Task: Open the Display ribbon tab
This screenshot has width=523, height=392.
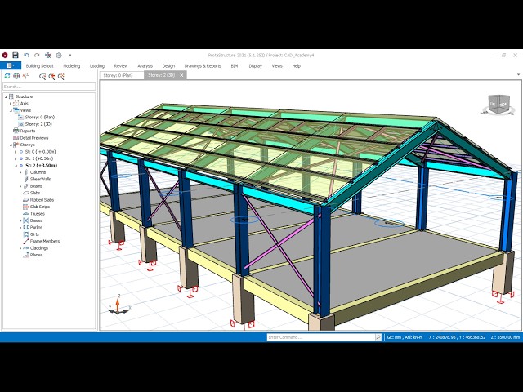Action: coord(256,66)
